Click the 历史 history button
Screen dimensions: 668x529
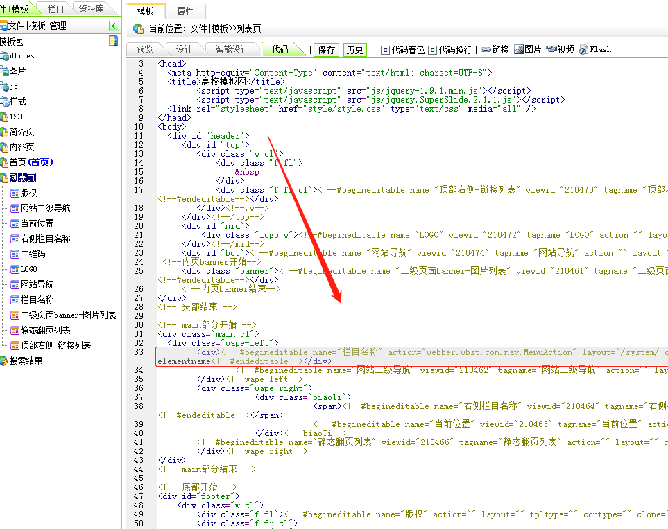[354, 50]
